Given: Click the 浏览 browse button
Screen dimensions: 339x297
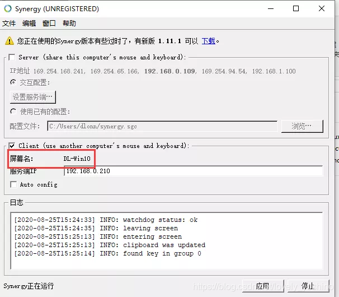Looking at the screenshot, I should pyautogui.click(x=302, y=126).
